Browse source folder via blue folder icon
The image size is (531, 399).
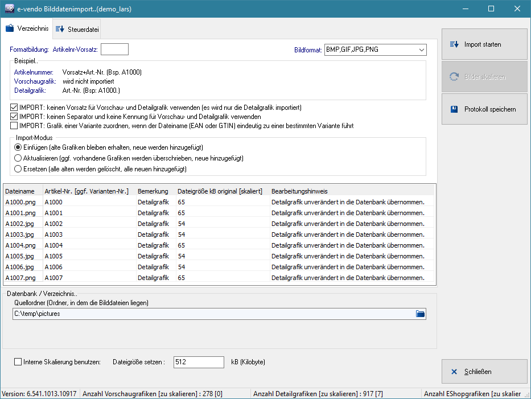tap(420, 314)
